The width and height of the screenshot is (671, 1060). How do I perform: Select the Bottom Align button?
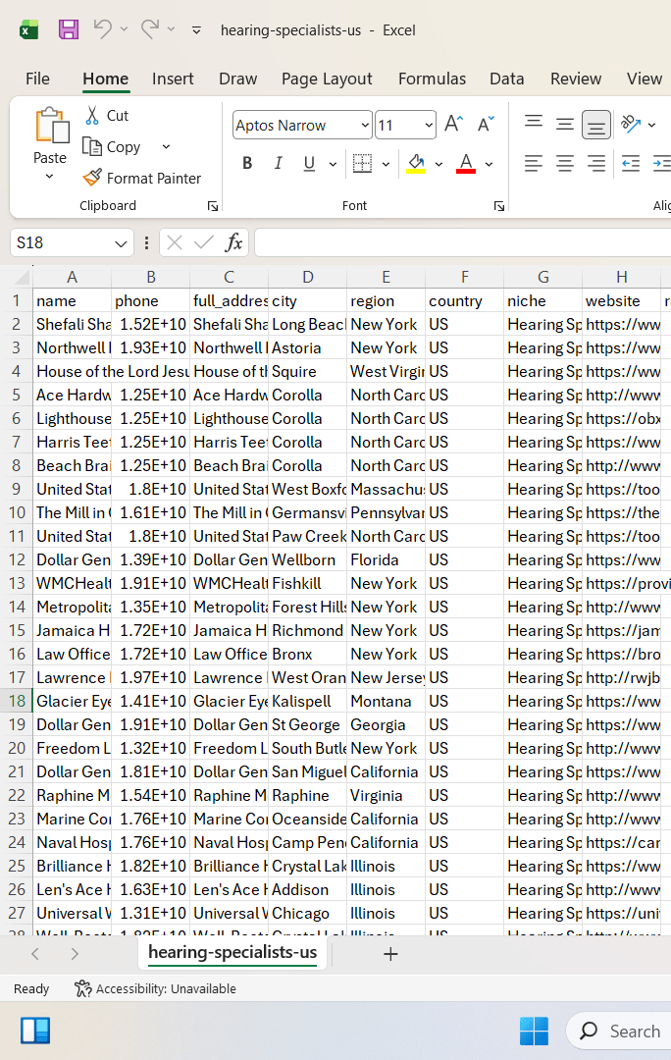point(596,125)
